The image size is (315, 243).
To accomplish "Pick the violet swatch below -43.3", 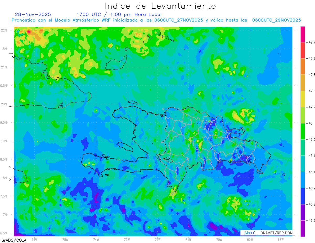I will coord(303,228).
